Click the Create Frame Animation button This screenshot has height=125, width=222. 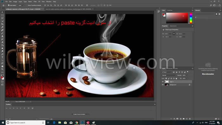click(x=79, y=114)
